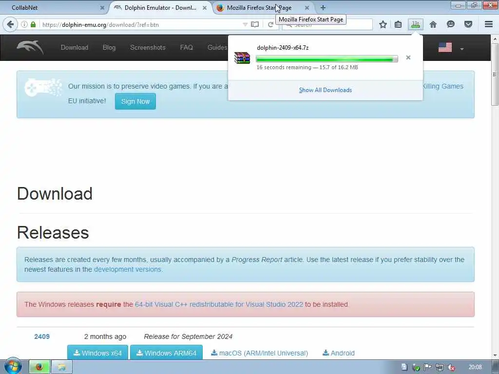Show site information via the info icon

(24, 24)
